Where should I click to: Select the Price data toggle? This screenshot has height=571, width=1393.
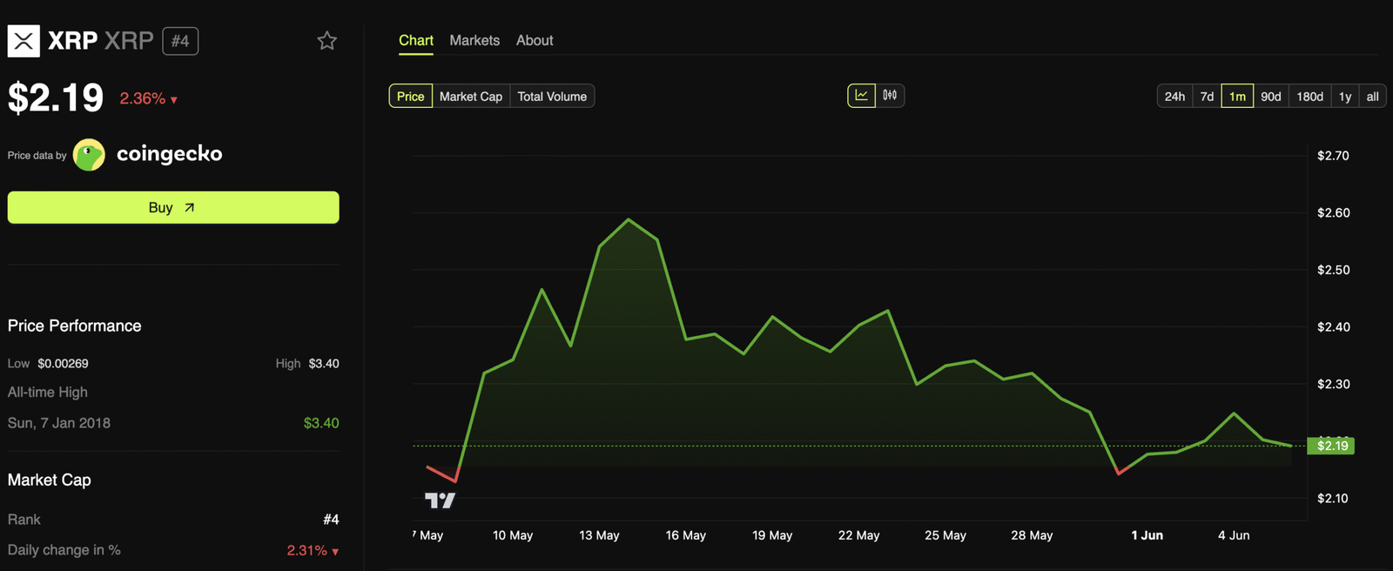click(x=410, y=97)
